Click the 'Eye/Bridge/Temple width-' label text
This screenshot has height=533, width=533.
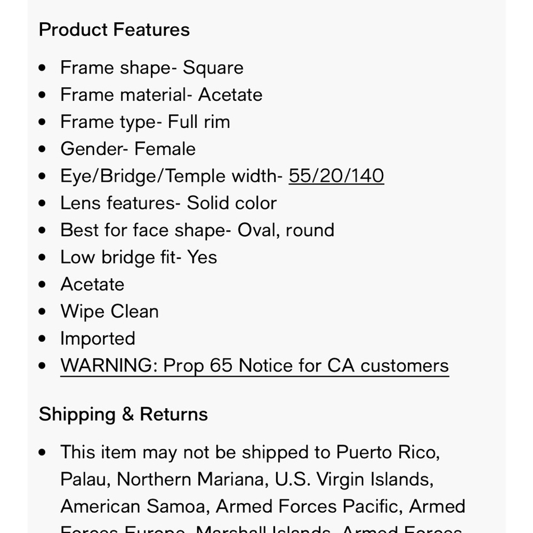(172, 176)
